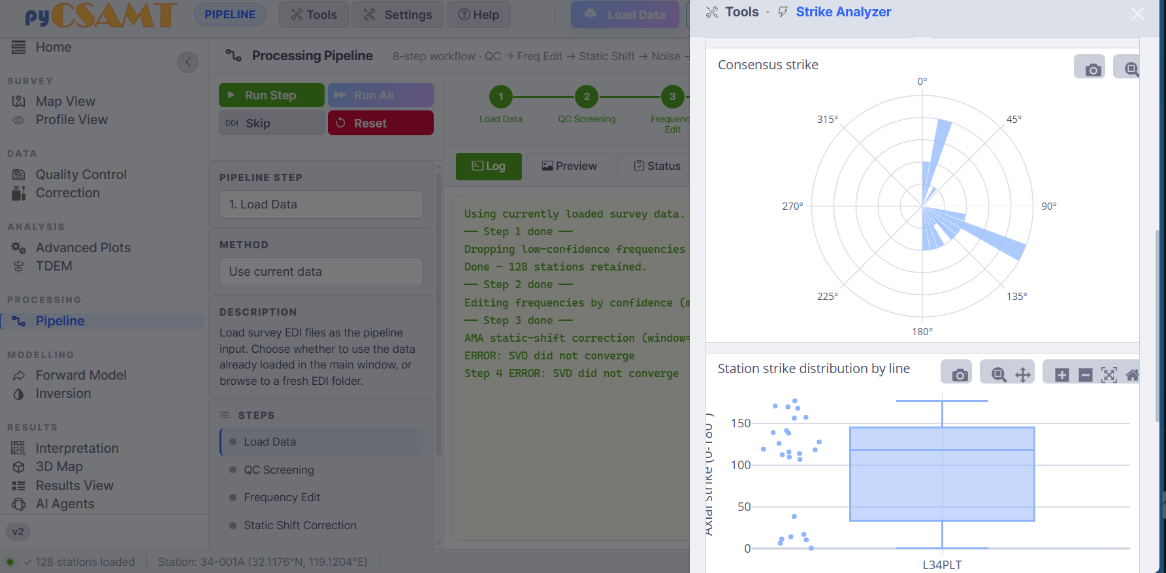Click the L34PLT axis label on box plot
1166x573 pixels.
[942, 565]
